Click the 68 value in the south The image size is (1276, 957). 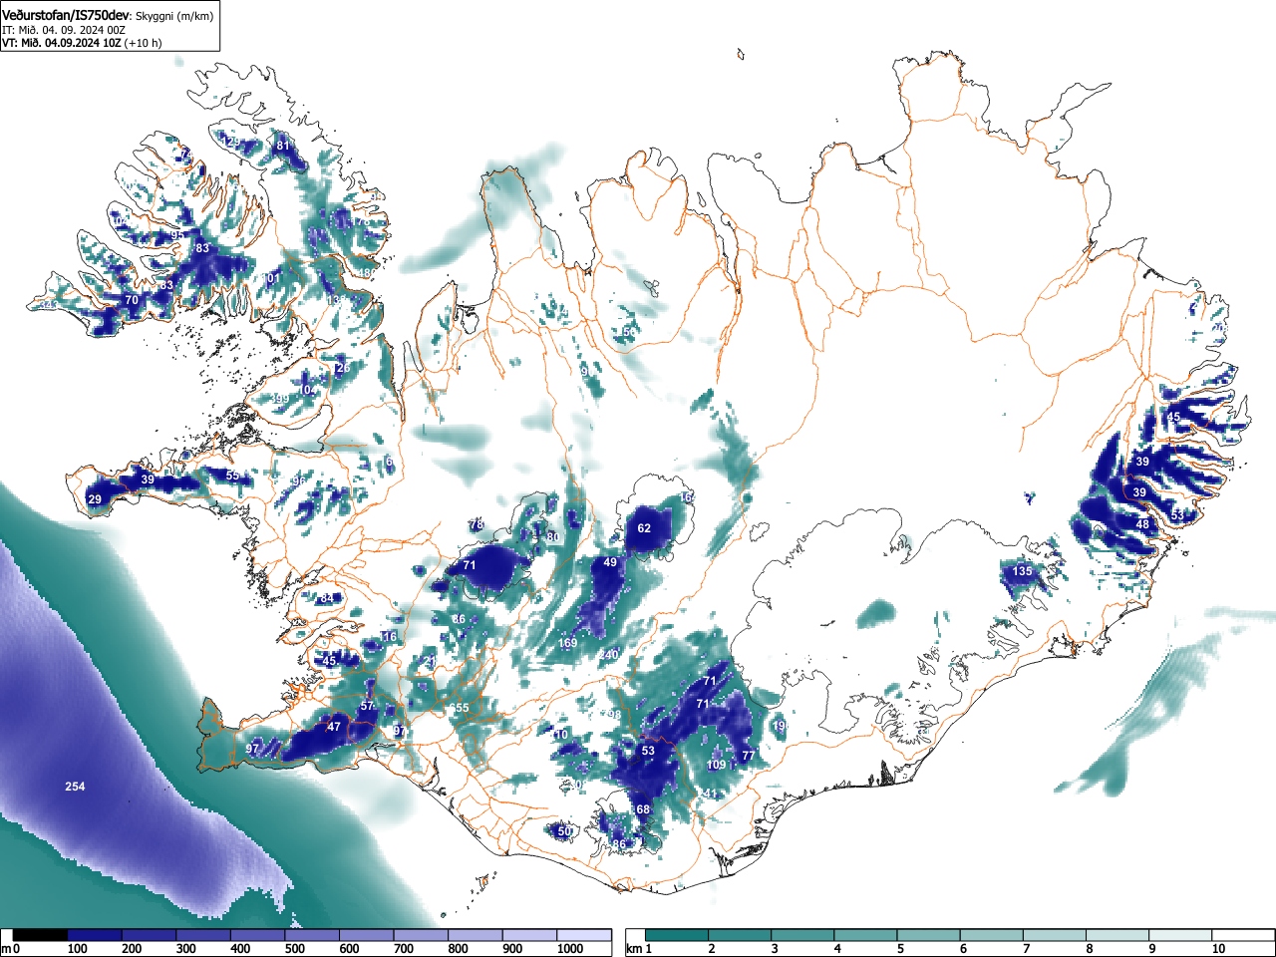(643, 809)
